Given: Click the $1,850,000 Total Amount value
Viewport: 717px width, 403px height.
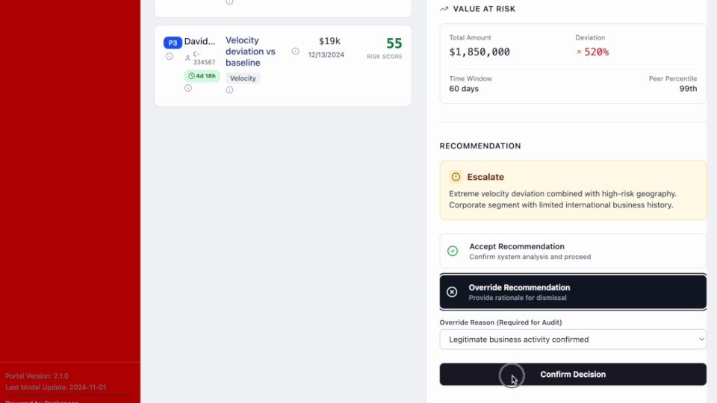Looking at the screenshot, I should point(479,52).
